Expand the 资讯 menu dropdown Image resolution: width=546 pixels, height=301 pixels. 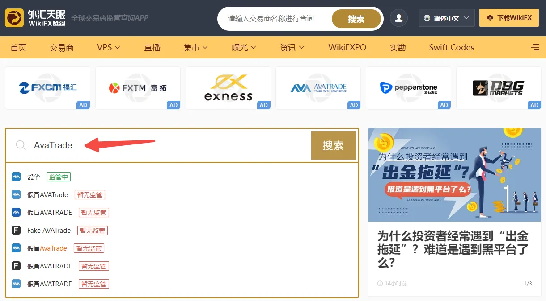coord(292,47)
